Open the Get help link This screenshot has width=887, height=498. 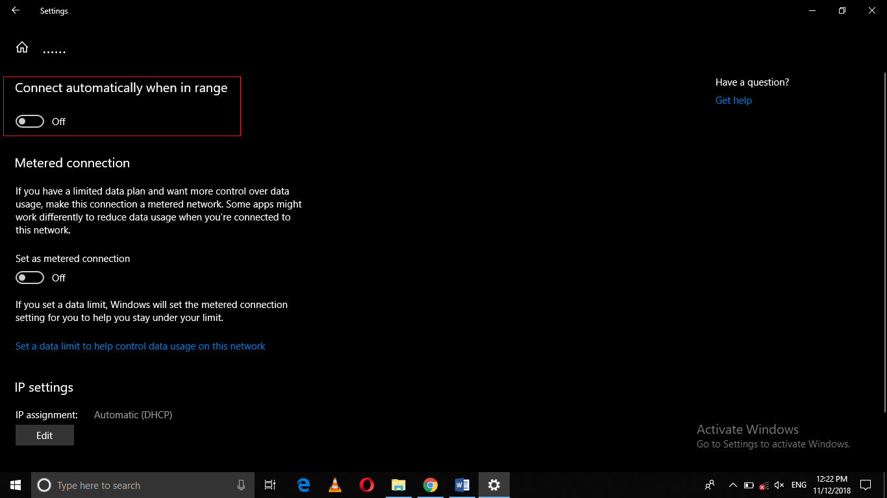coord(733,100)
